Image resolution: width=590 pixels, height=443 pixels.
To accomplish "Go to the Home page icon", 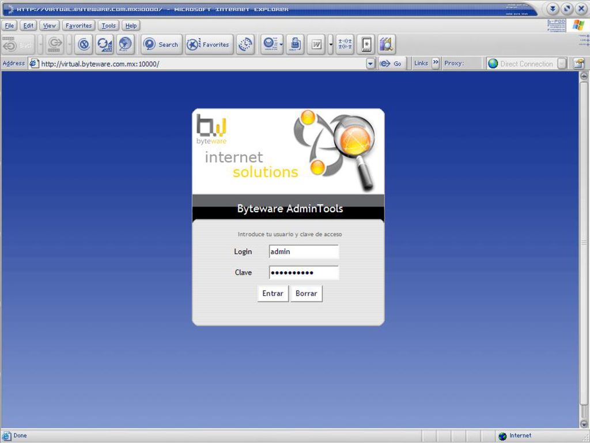I will [125, 44].
